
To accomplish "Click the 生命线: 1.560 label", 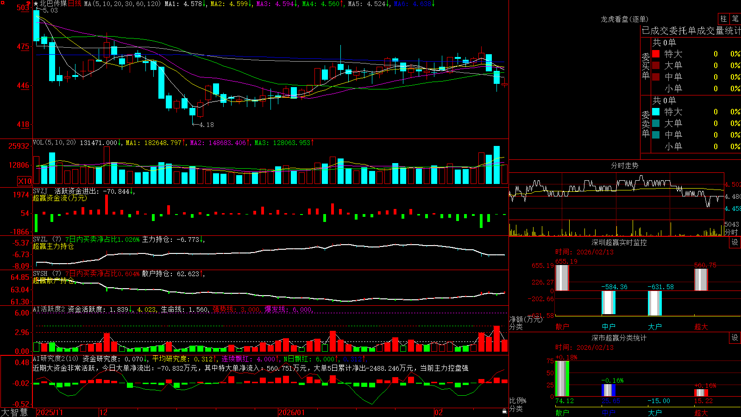I will (185, 309).
